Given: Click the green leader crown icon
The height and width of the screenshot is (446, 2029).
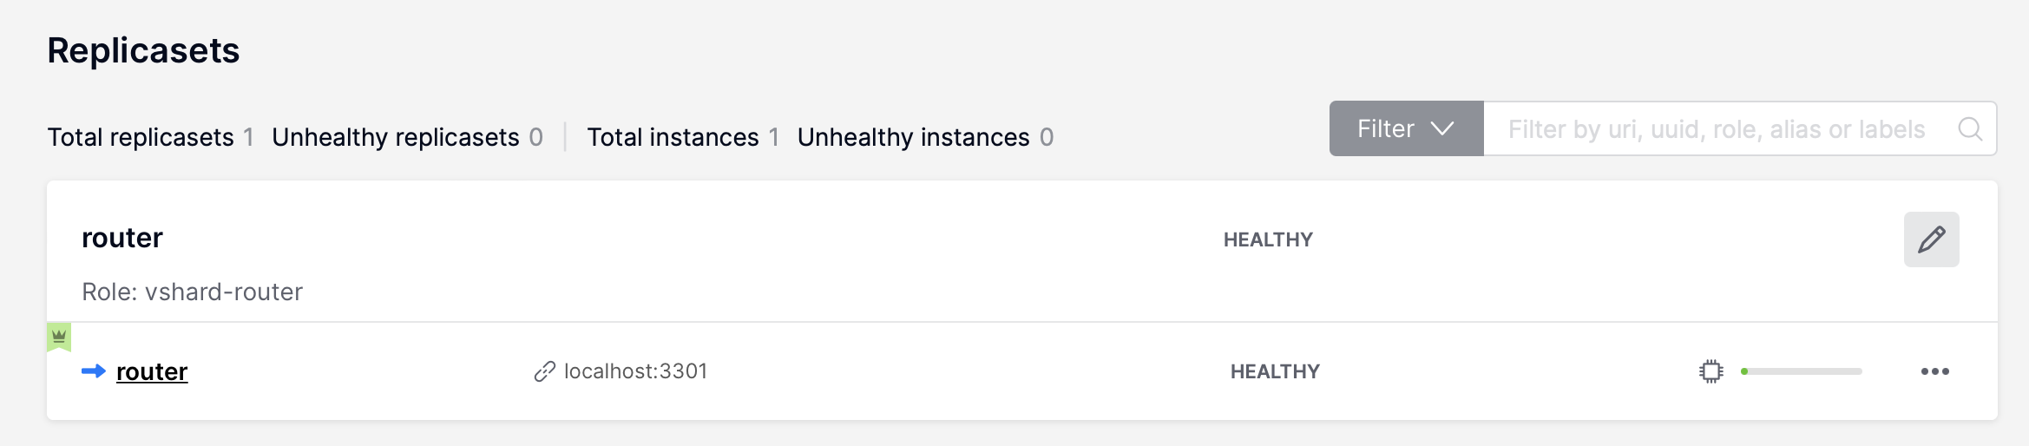Looking at the screenshot, I should coord(59,337).
